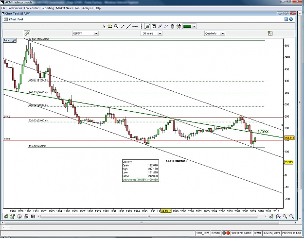Click the blue round button in the panel header
Viewport: 304px width, 238px height.
tap(291, 19)
